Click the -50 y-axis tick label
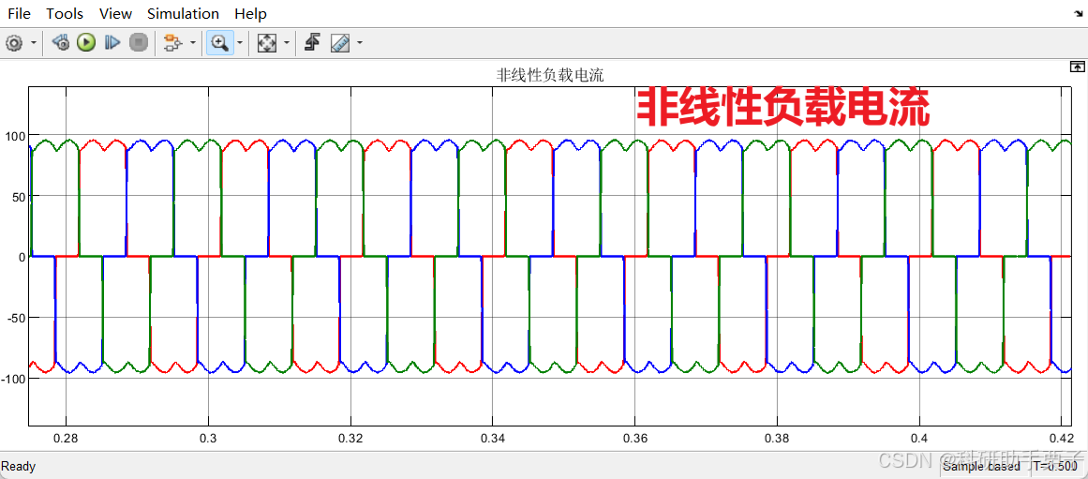Viewport: 1088px width, 479px height. [x=15, y=318]
